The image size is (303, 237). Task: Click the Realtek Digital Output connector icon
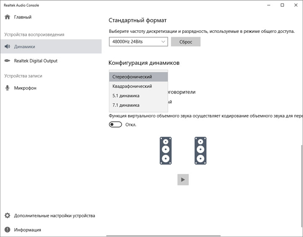tap(7, 61)
